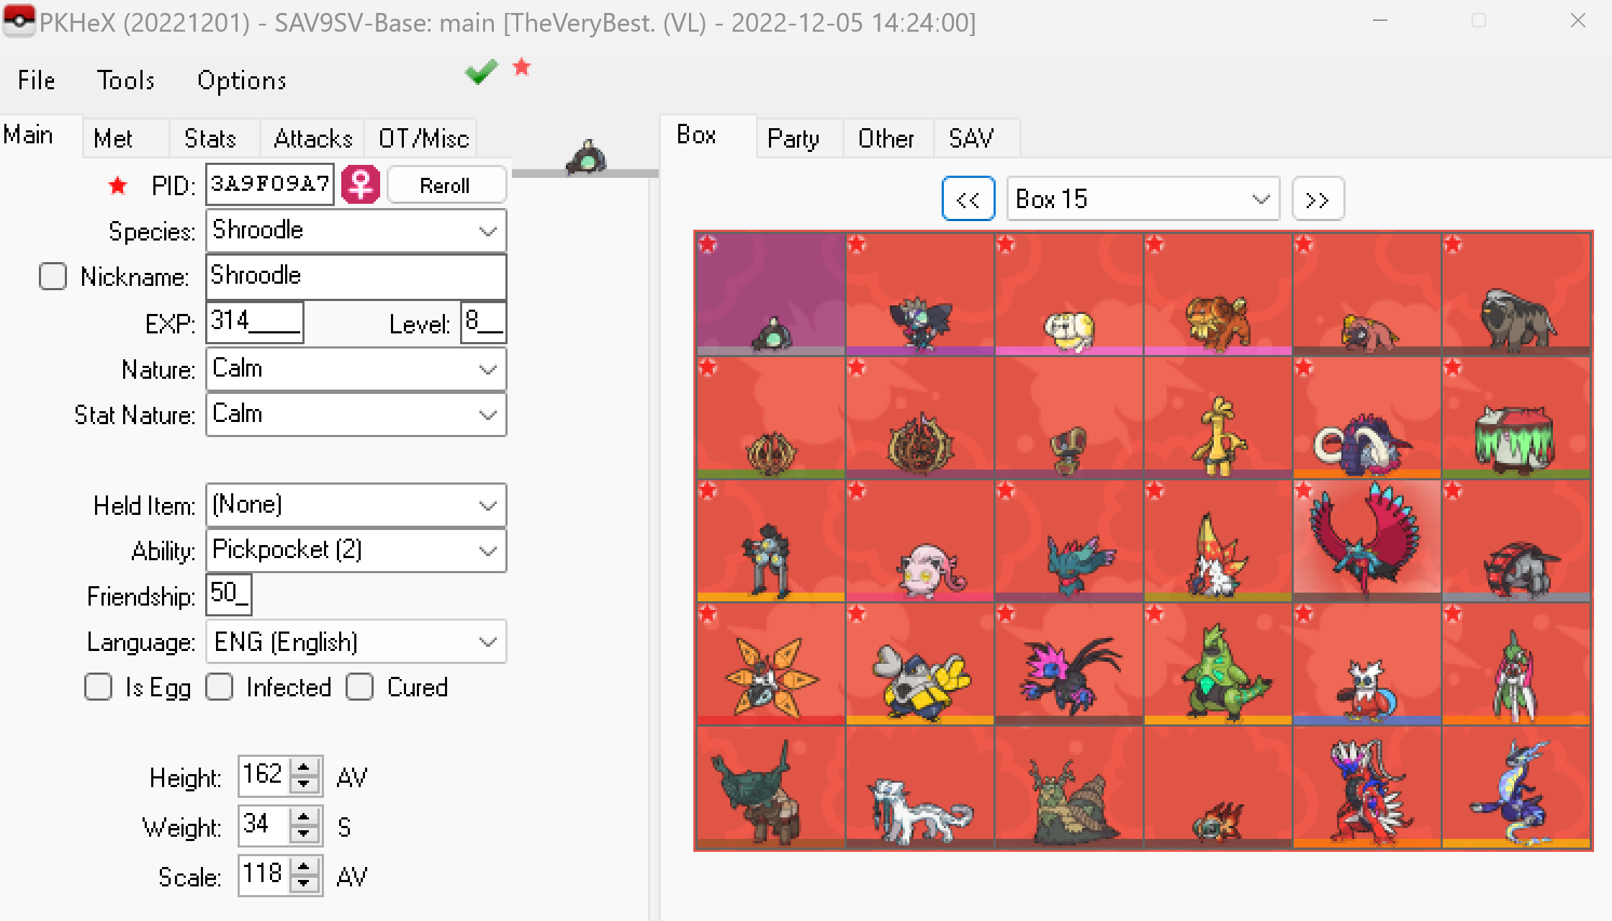Select the Iron Jugulis slot
Image resolution: width=1612 pixels, height=921 pixels.
(x=1068, y=664)
